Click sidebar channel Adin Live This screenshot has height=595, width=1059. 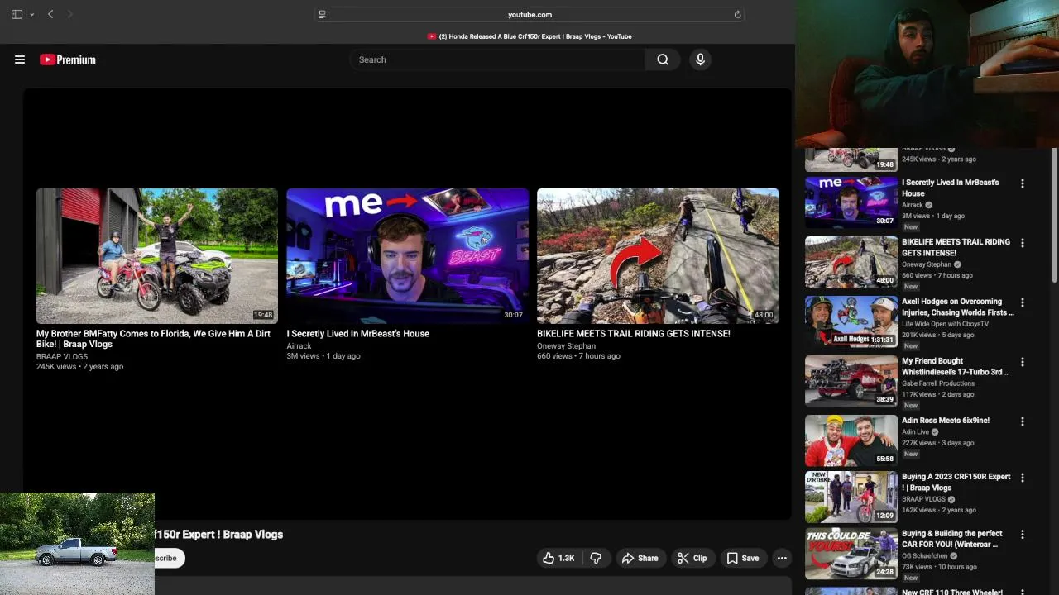pos(916,431)
